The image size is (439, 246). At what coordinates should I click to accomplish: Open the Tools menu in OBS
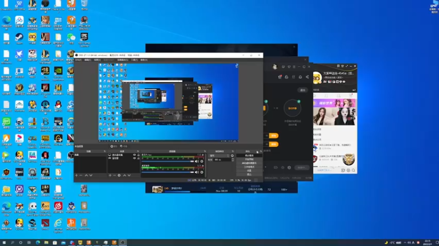click(134, 60)
